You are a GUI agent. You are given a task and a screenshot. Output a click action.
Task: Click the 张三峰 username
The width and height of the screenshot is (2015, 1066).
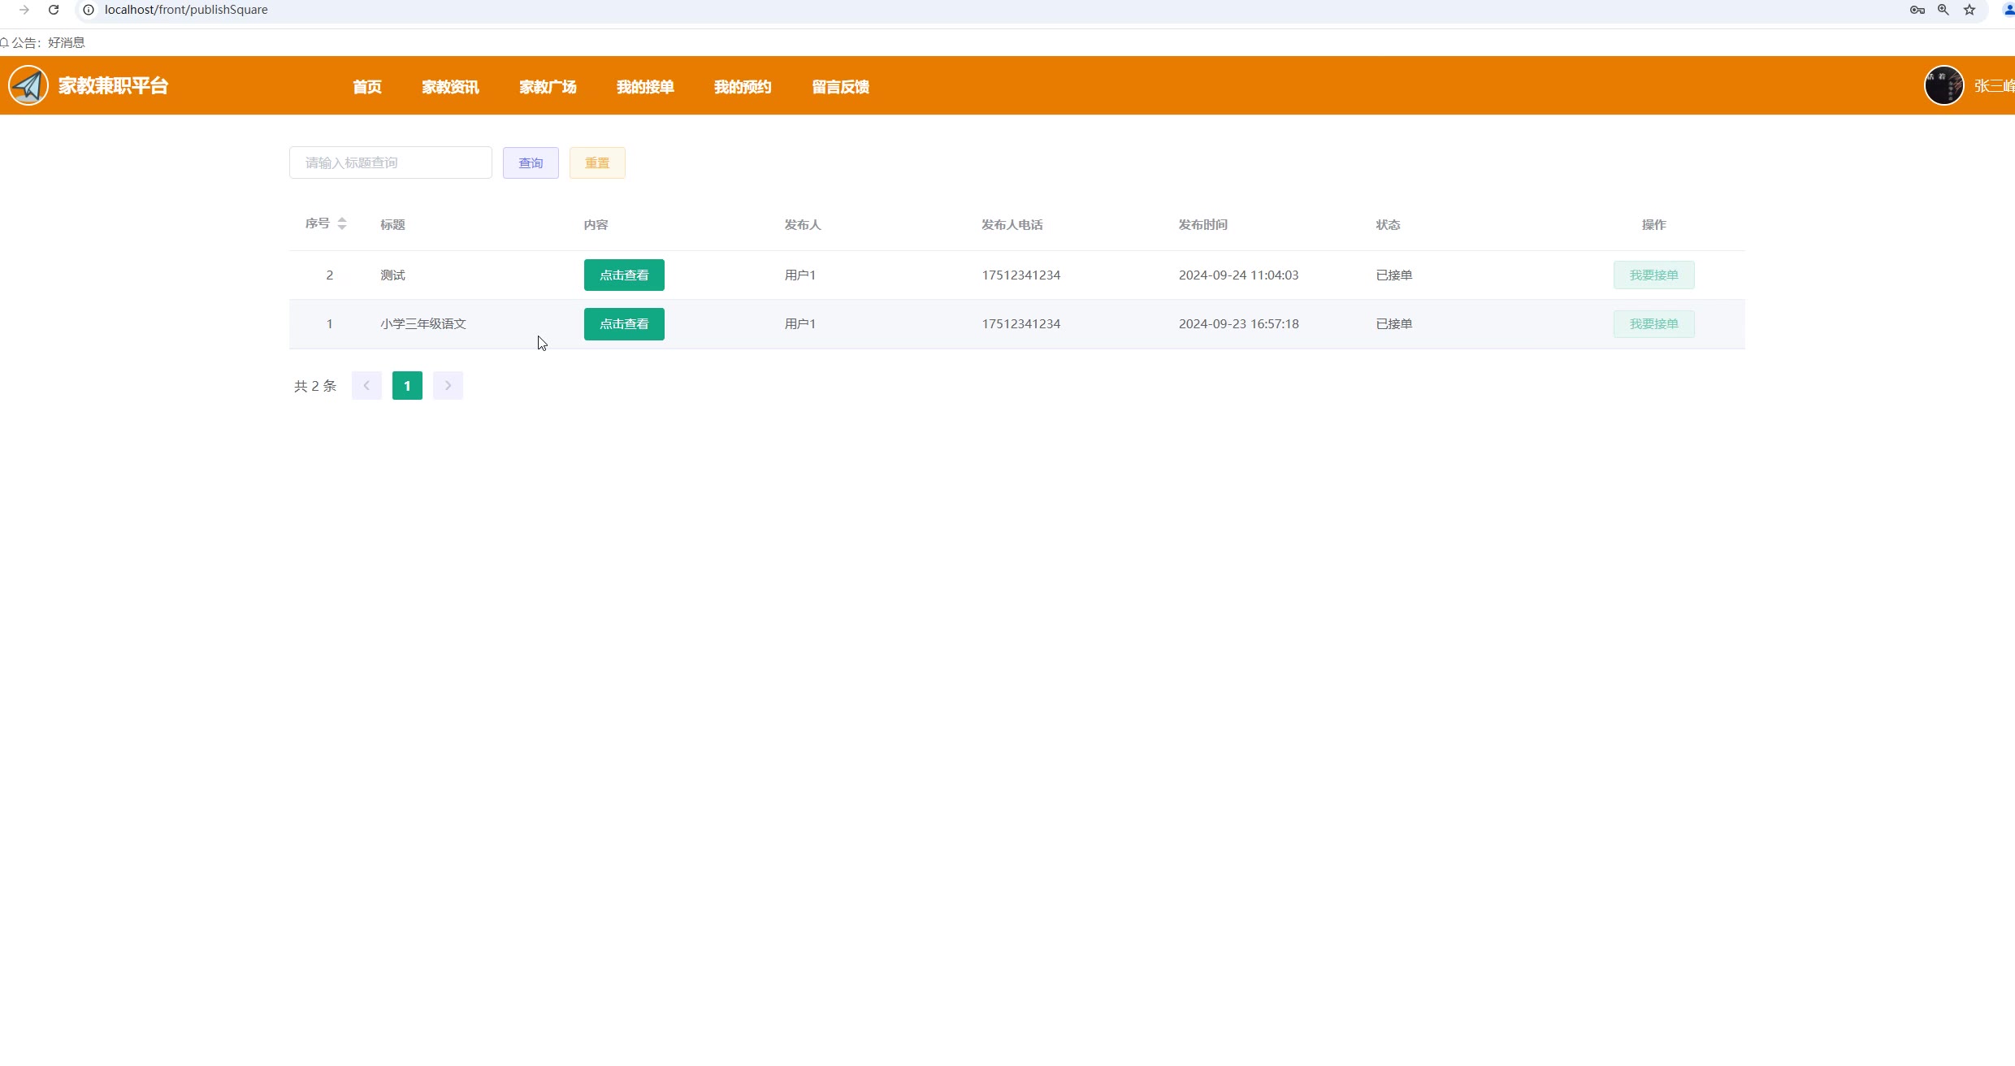click(x=1995, y=85)
